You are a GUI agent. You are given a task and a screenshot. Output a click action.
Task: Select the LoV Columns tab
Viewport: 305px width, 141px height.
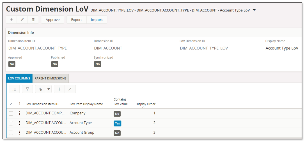[19, 78]
